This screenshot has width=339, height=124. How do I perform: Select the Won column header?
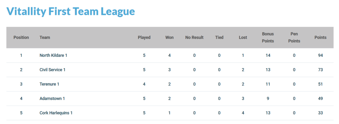click(169, 37)
